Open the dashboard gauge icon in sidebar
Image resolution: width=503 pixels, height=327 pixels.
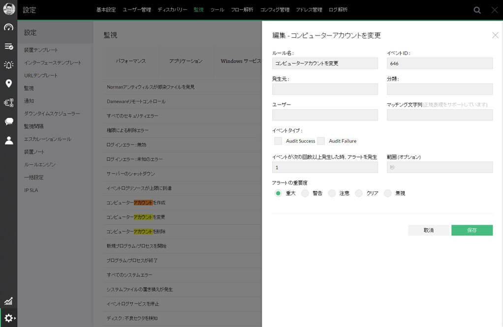(x=8, y=28)
